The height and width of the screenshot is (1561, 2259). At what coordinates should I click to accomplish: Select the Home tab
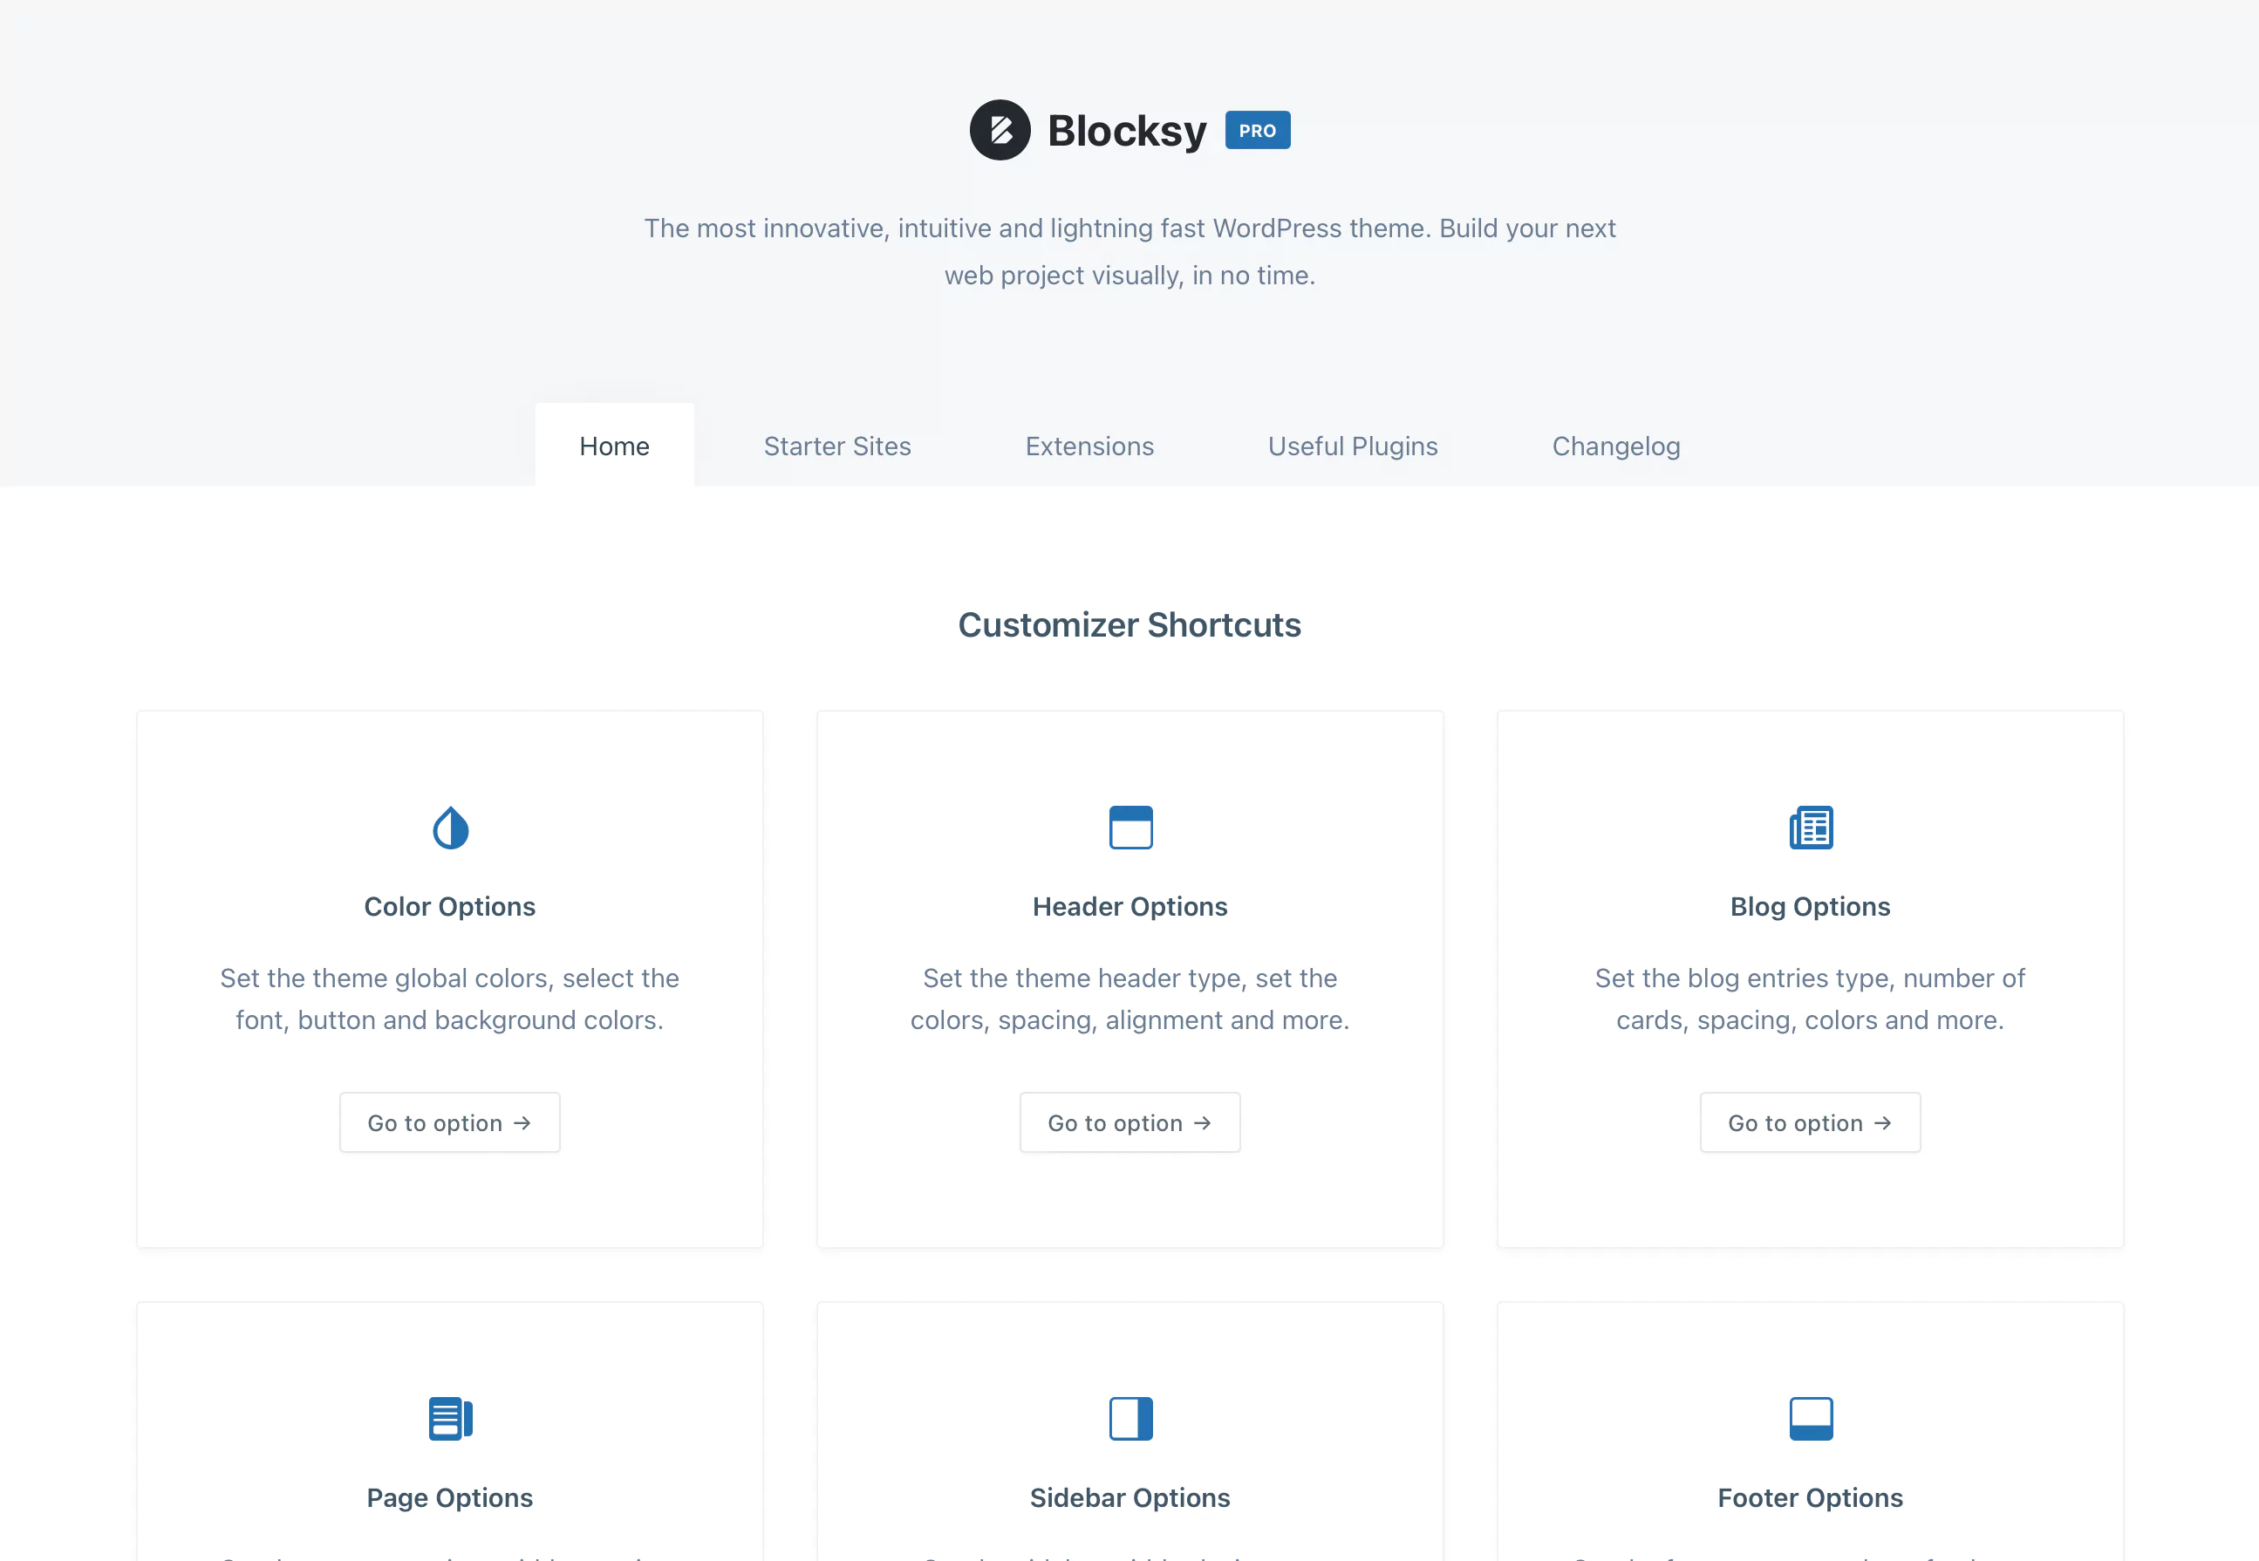coord(613,446)
